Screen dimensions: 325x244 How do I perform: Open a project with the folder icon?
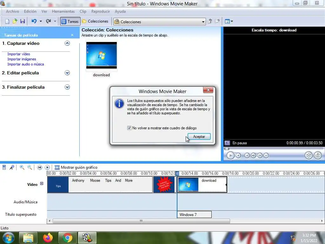15,21
